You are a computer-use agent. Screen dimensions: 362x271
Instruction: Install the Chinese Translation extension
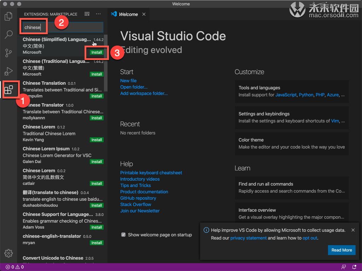click(97, 96)
